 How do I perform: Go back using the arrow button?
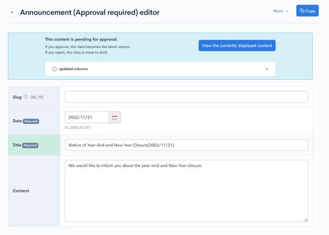point(13,13)
